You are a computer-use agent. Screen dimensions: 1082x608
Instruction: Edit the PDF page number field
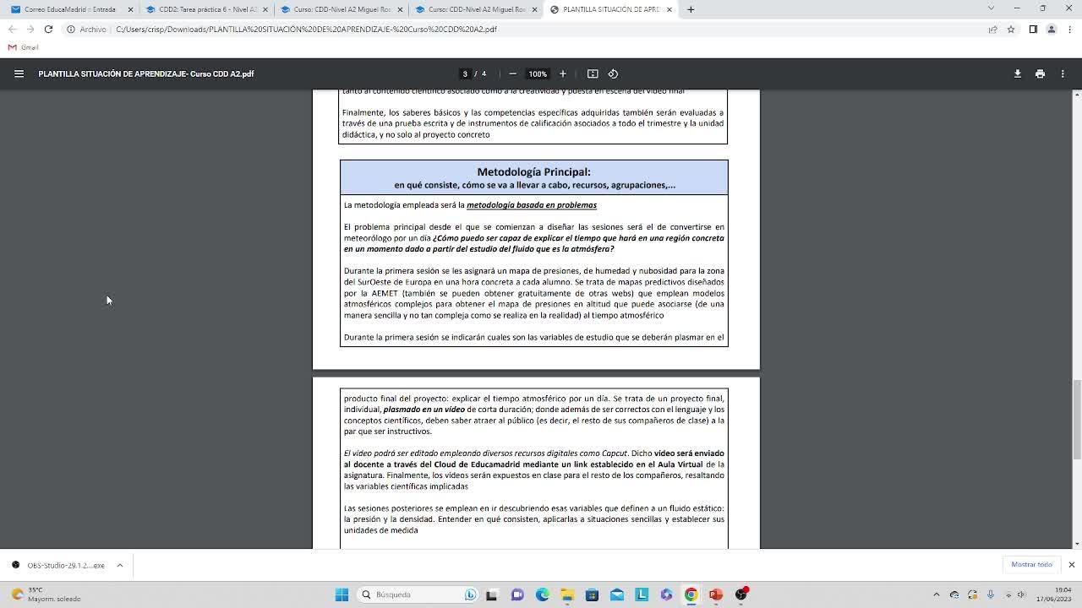(x=464, y=73)
